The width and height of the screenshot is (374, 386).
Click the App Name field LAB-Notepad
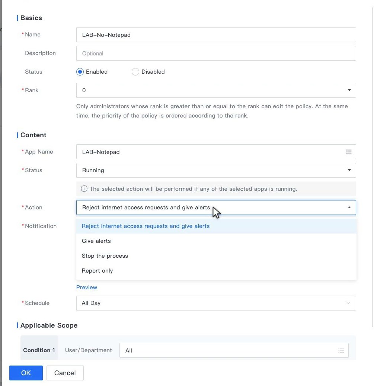(x=216, y=152)
